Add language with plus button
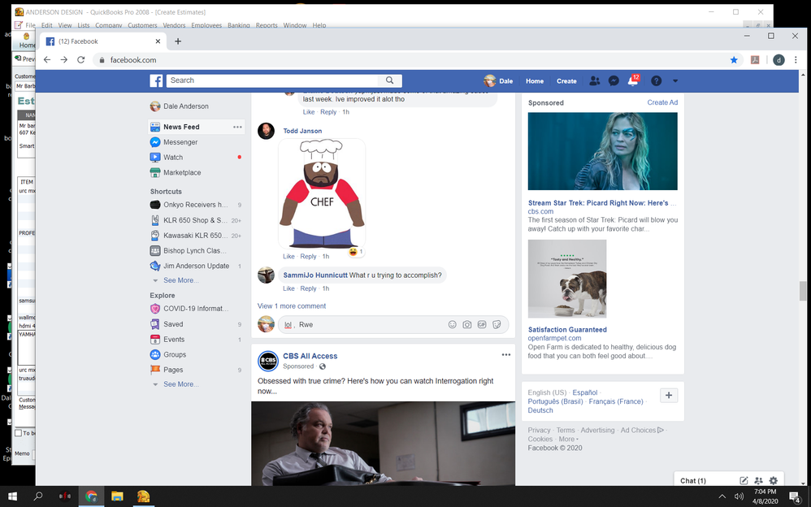 669,395
